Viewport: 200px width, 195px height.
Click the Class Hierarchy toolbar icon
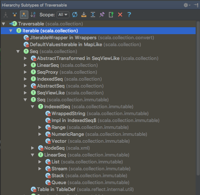[x=5, y=15]
